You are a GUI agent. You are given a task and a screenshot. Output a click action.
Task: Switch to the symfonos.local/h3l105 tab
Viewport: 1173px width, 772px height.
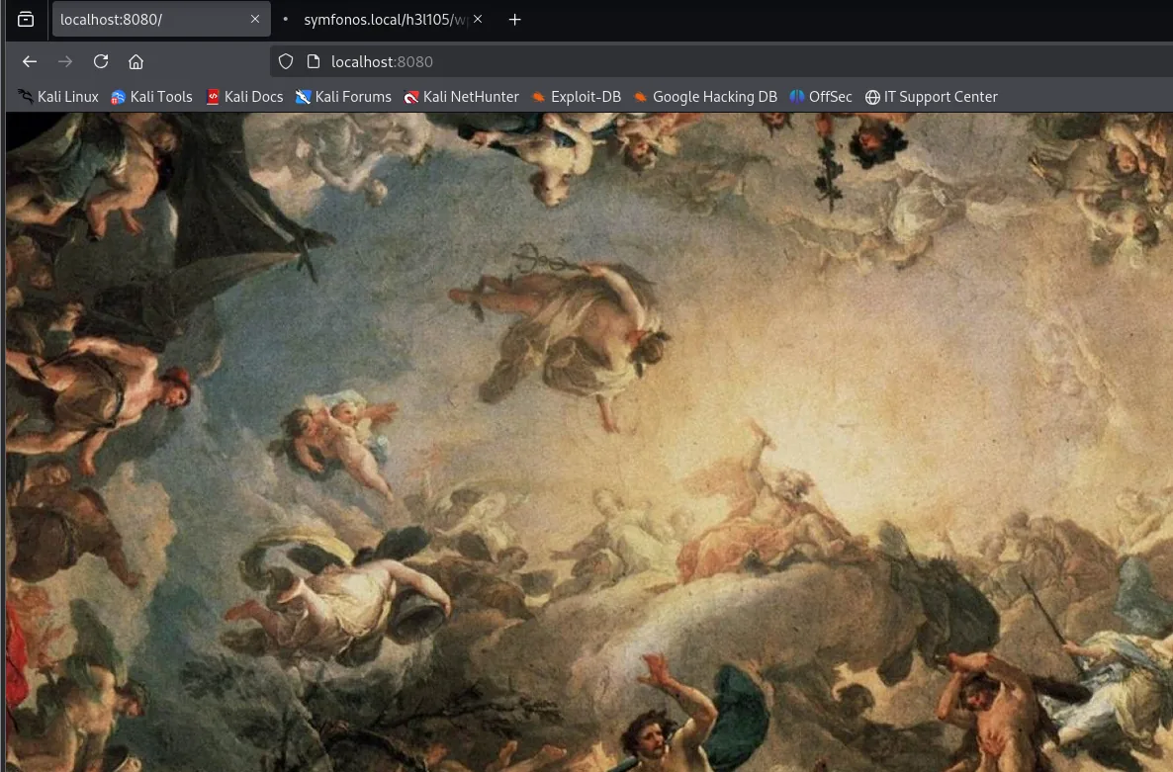point(385,20)
